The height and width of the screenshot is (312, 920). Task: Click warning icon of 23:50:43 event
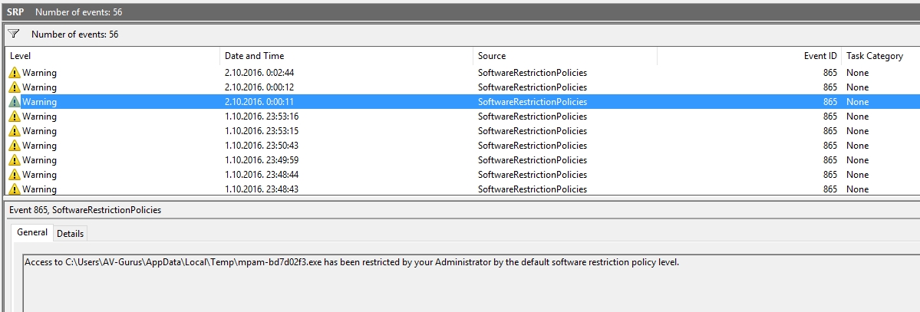pos(15,146)
